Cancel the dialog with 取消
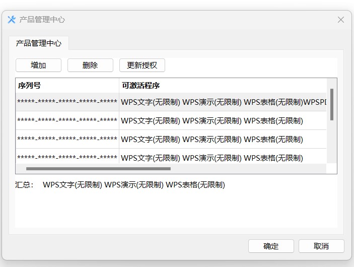The image size is (354, 267). point(321,246)
